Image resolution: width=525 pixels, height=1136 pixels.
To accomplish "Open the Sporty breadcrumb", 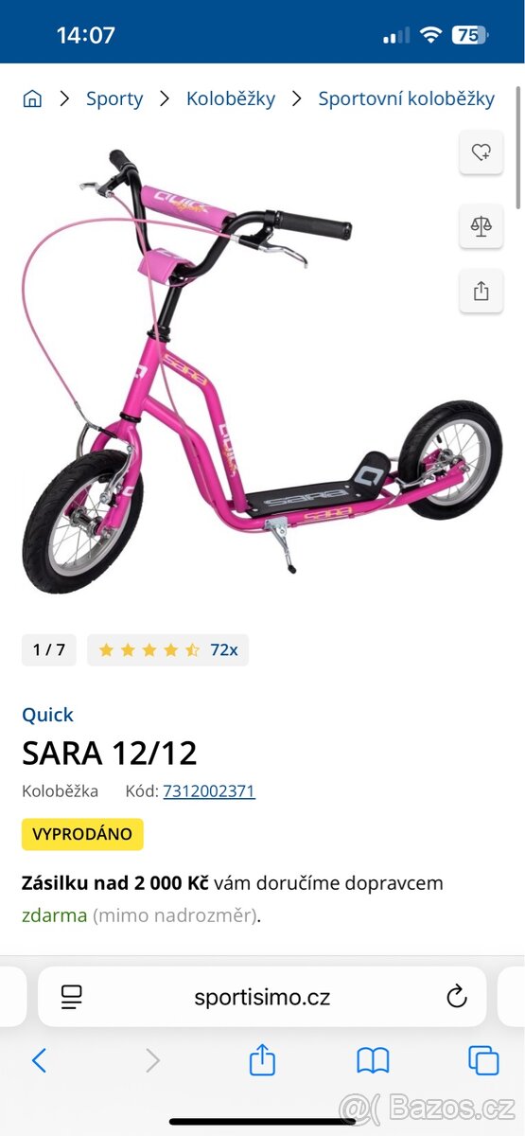I will pos(114,98).
